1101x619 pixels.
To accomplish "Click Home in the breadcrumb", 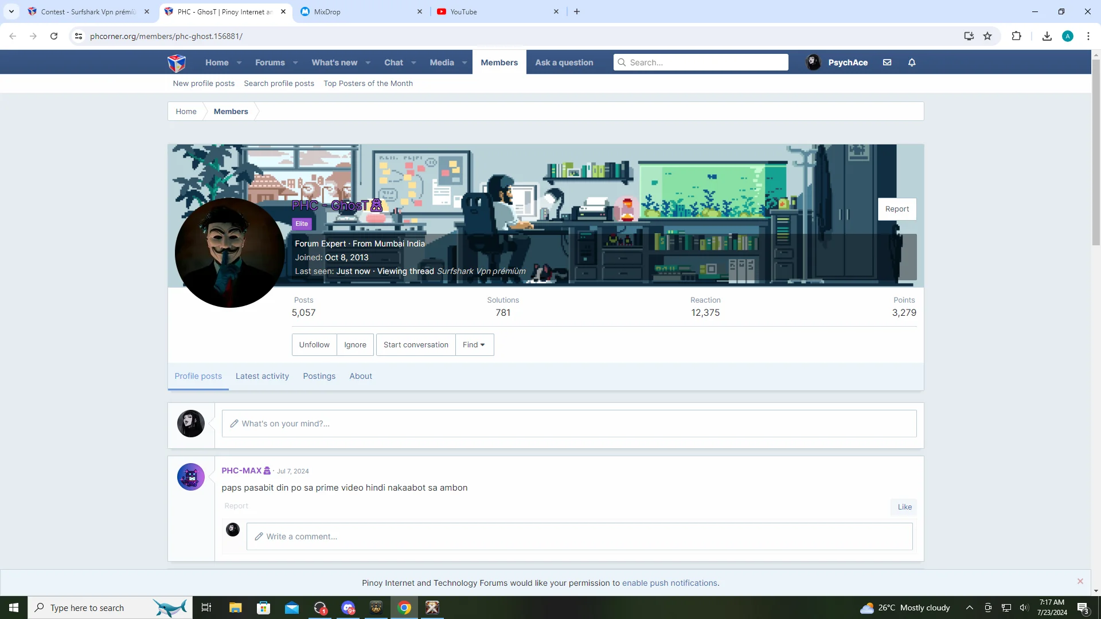I will point(186,111).
